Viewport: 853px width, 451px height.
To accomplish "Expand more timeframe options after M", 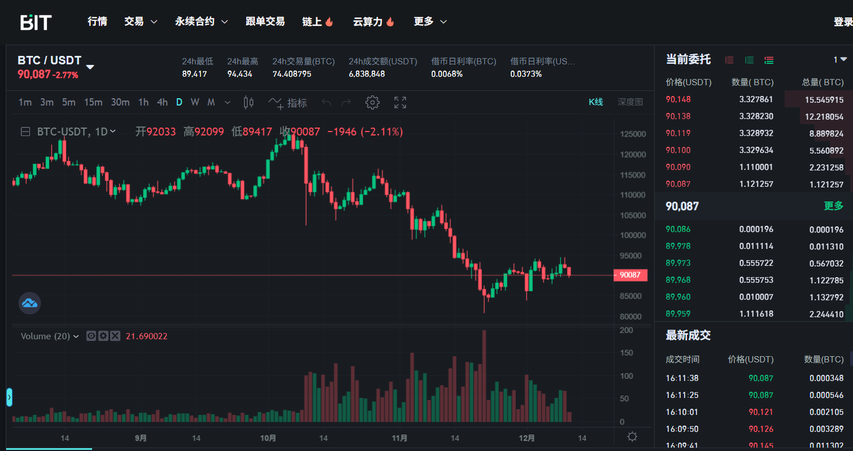I will click(x=228, y=102).
